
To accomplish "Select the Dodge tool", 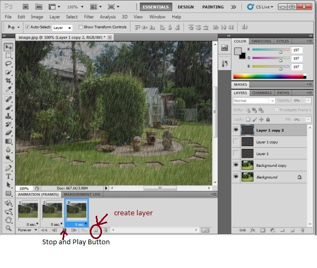I will coord(8,158).
